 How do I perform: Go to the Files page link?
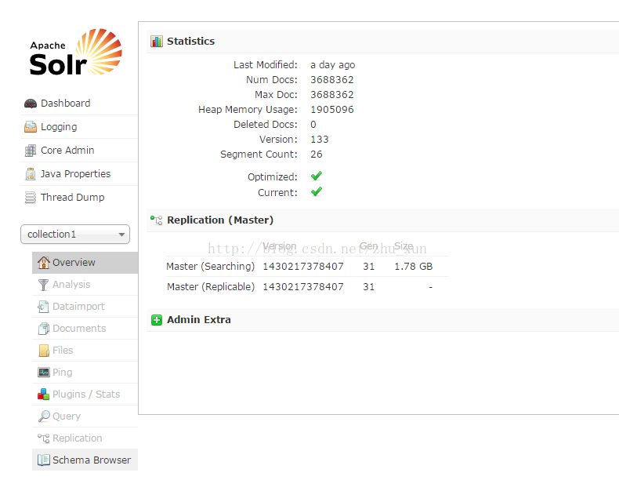[x=85, y=351]
